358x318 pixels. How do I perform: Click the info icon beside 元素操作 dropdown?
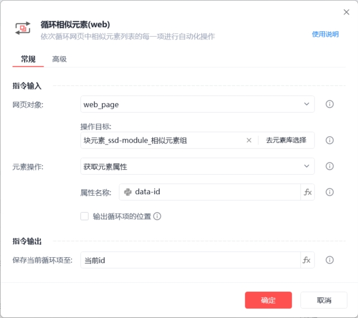click(x=330, y=166)
